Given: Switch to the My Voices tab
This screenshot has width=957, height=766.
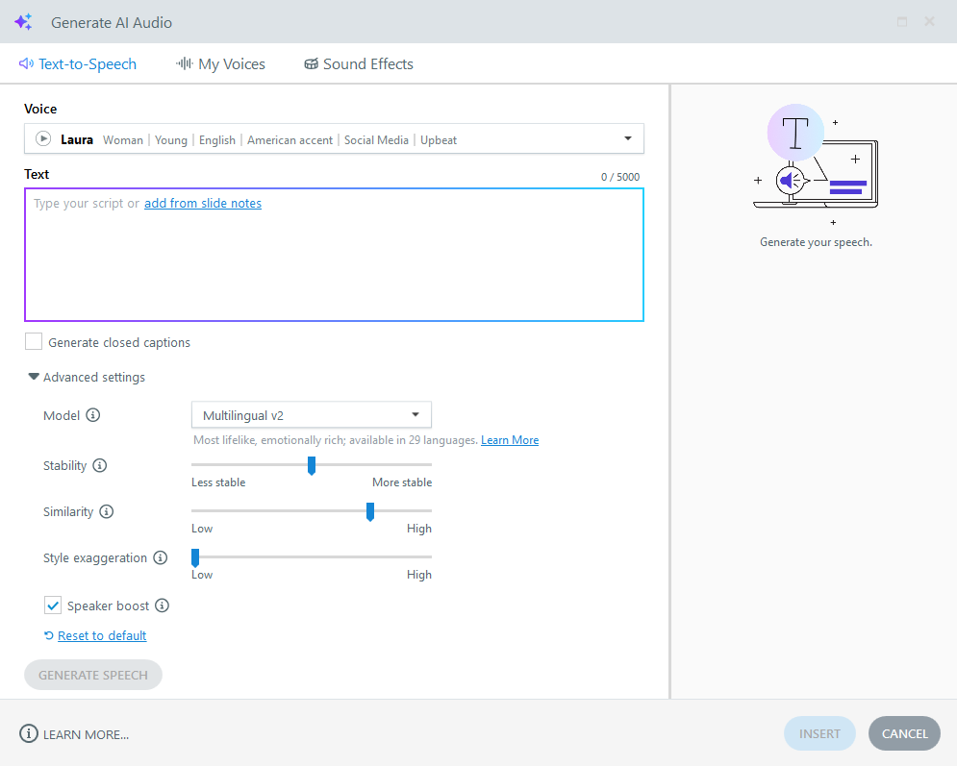Looking at the screenshot, I should click(x=220, y=64).
